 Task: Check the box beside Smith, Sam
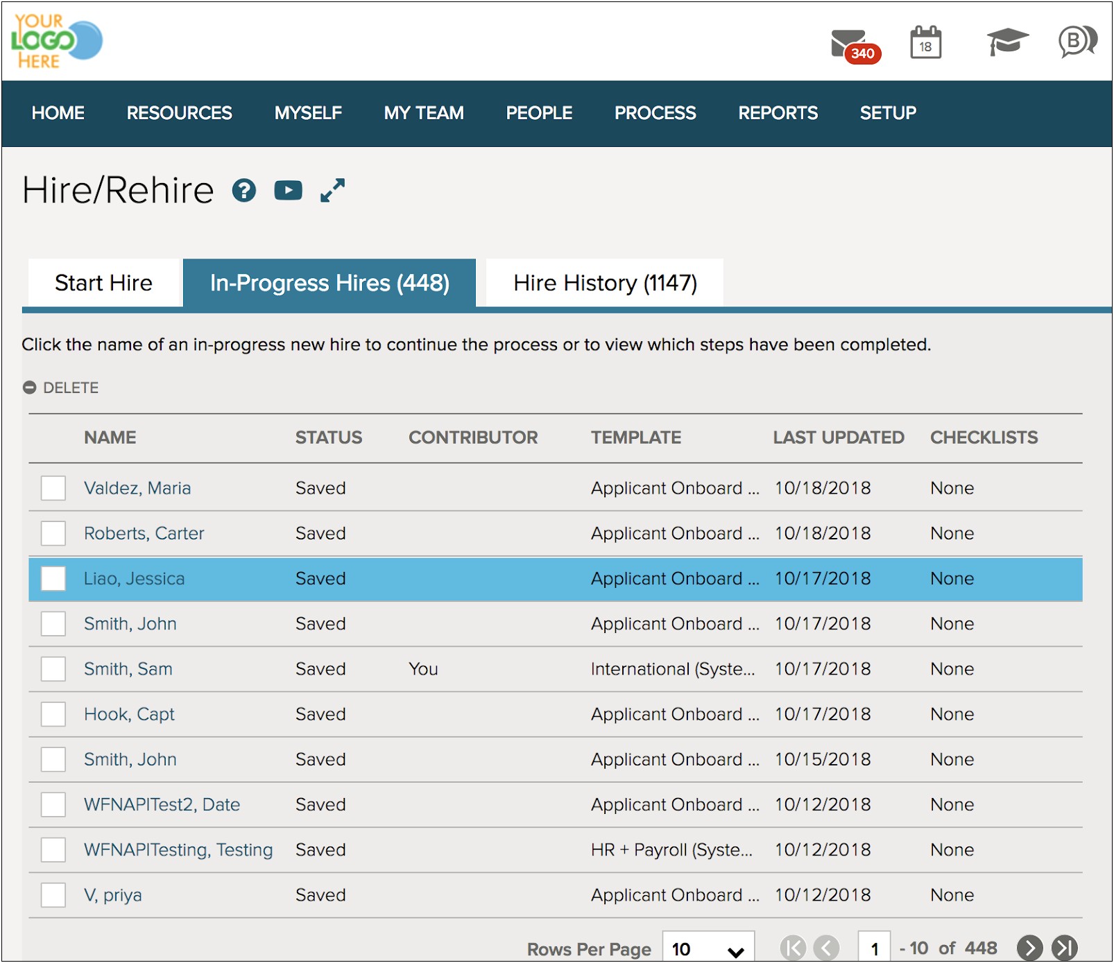point(53,669)
